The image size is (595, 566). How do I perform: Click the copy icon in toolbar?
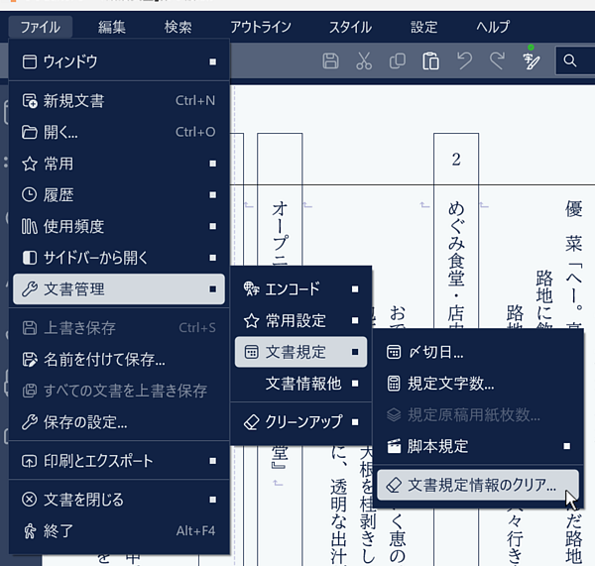point(398,61)
